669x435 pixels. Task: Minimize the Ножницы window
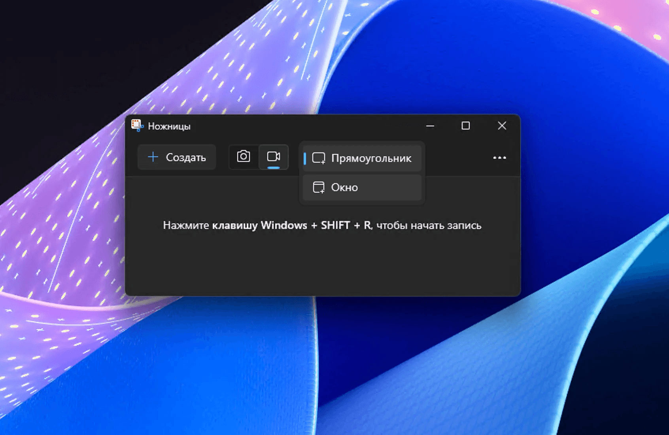[430, 126]
